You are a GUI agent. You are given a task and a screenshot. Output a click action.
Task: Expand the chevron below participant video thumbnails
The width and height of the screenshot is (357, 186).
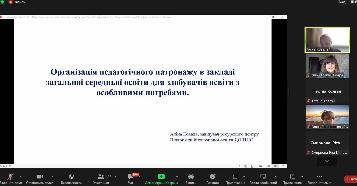point(327,161)
